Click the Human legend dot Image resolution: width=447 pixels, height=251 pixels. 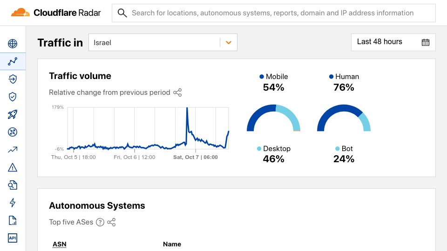[331, 77]
